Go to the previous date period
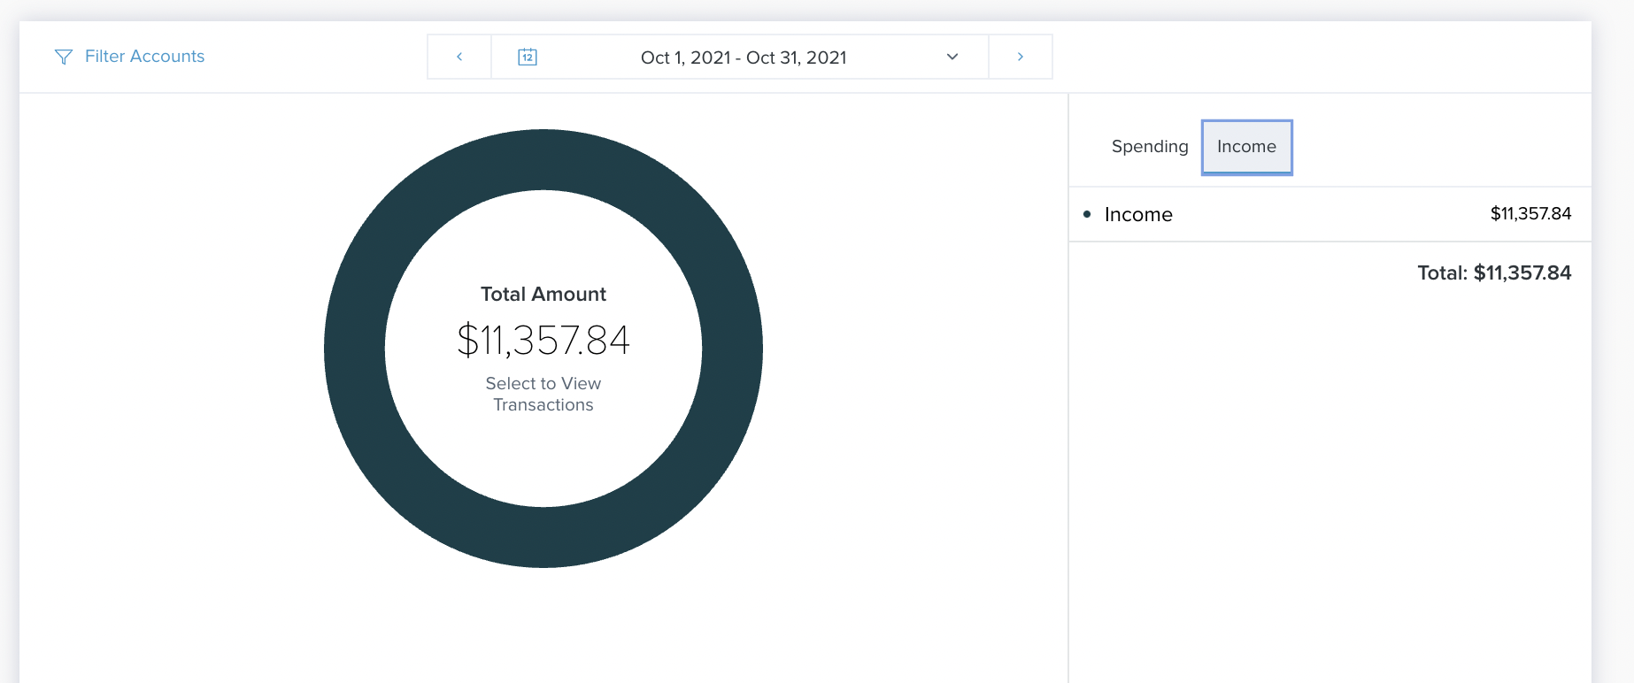The image size is (1634, 683). click(459, 57)
